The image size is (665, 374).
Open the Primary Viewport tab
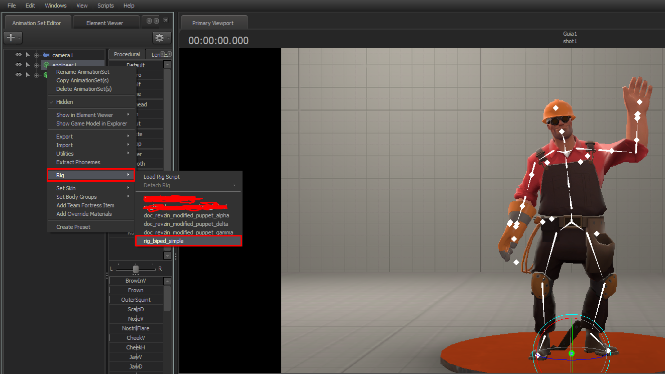point(213,23)
